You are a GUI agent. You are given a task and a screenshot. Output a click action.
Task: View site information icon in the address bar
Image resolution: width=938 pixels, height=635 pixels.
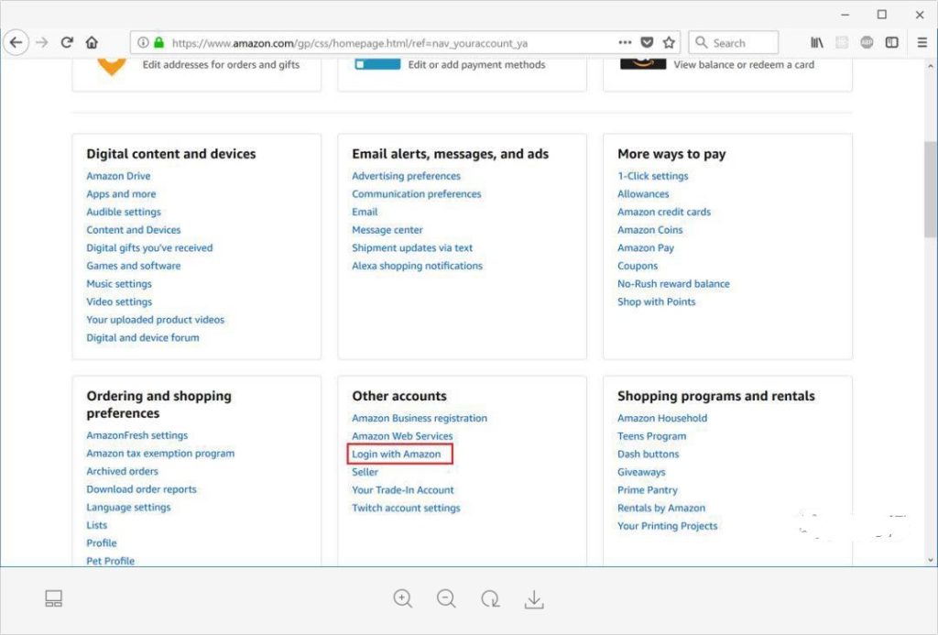pyautogui.click(x=143, y=42)
